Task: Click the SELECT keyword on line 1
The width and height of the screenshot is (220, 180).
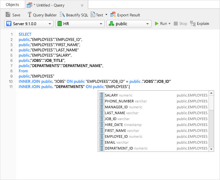Action: (x=25, y=34)
